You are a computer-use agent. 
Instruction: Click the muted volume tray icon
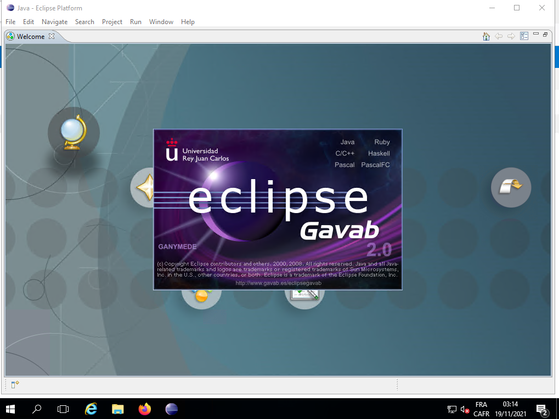coord(465,409)
